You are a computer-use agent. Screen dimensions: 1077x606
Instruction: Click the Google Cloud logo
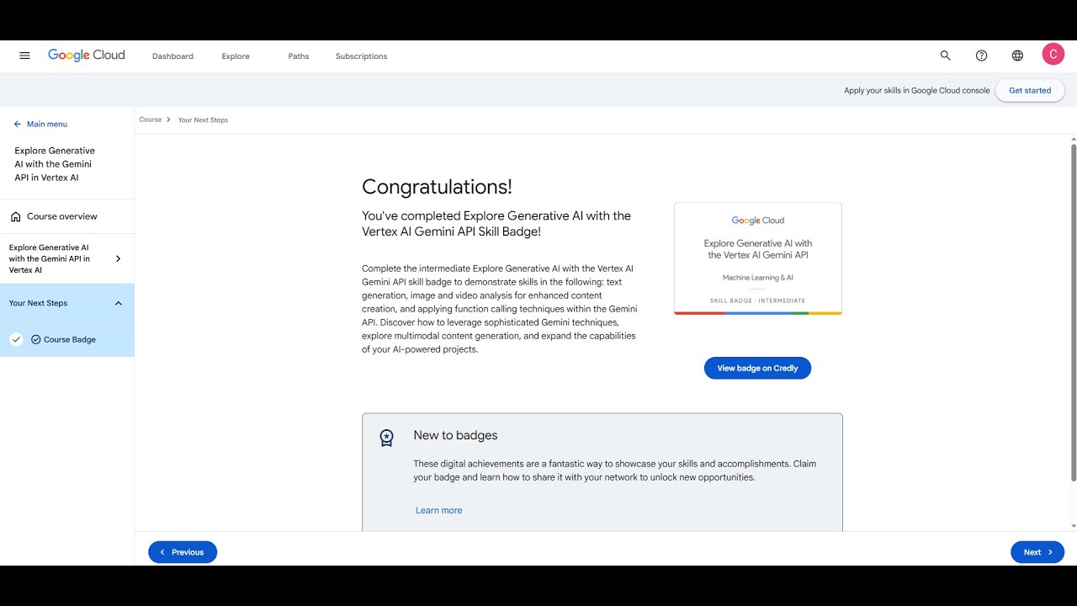coord(86,56)
